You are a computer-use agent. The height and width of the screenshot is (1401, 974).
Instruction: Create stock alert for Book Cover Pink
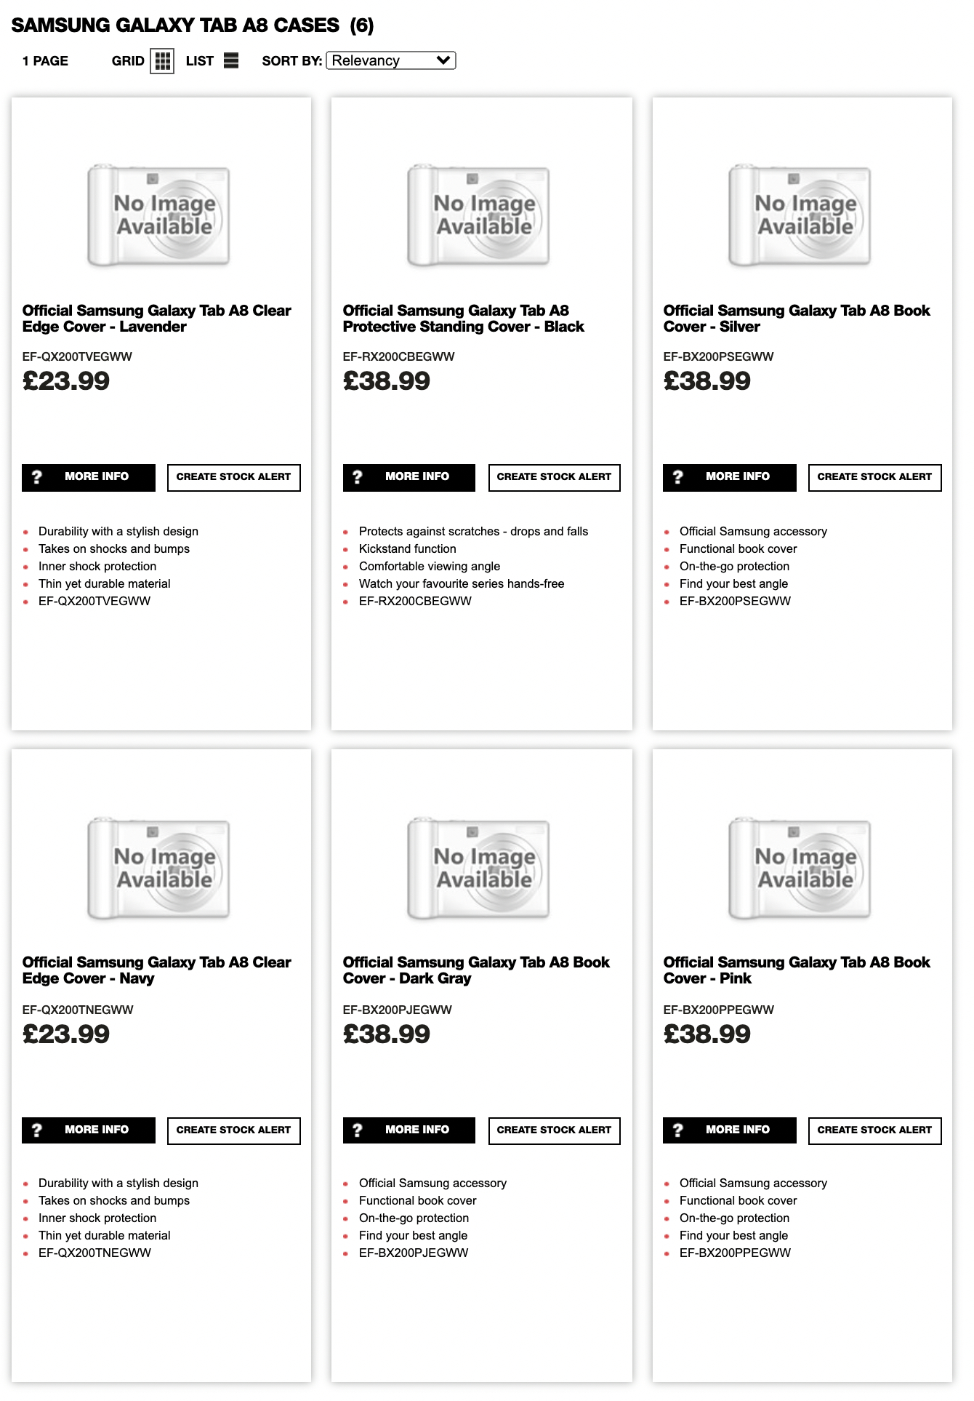[875, 1130]
